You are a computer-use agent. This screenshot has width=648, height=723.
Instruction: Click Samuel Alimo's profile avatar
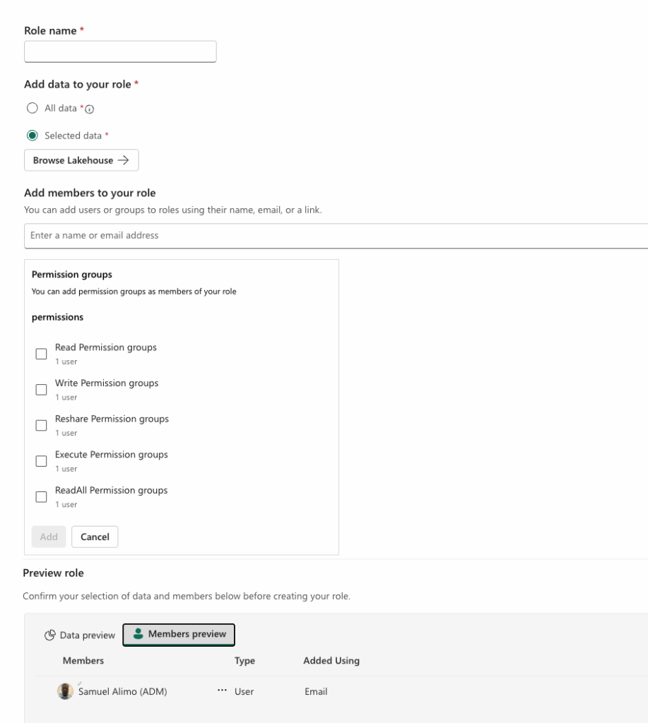tap(65, 691)
